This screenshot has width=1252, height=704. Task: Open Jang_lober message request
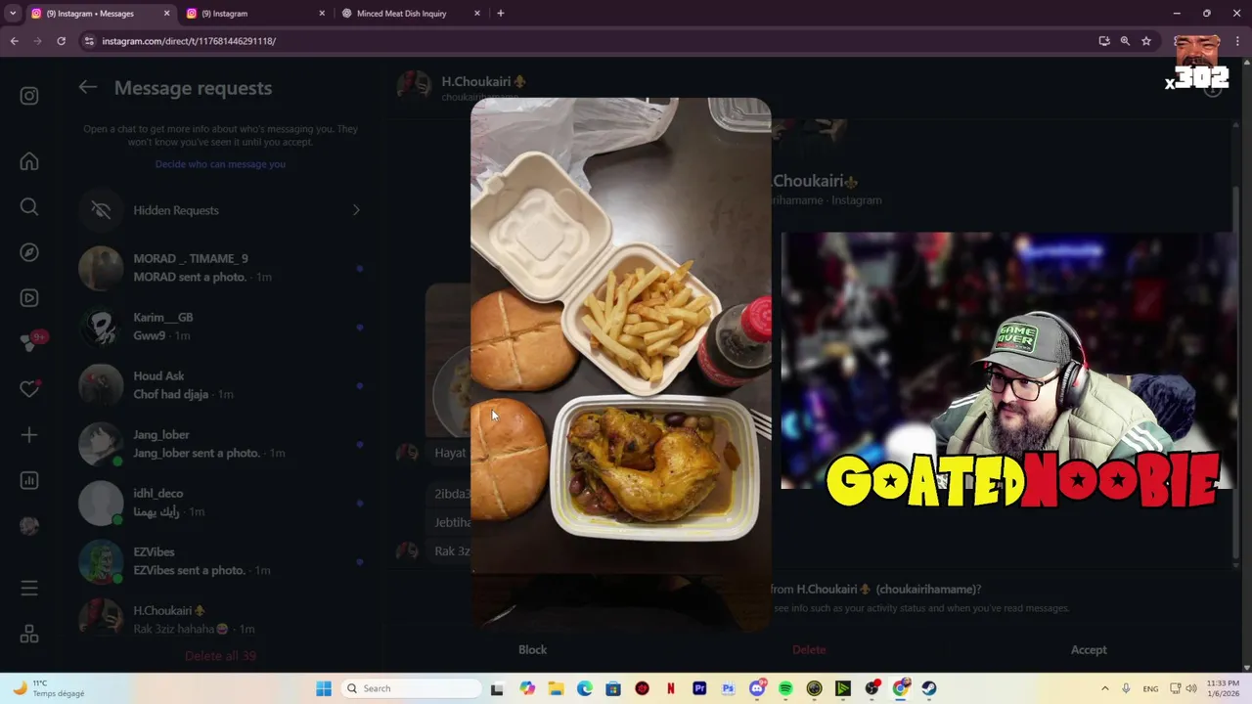point(220,444)
